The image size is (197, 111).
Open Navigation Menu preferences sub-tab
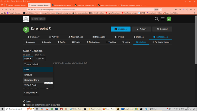click(x=161, y=42)
